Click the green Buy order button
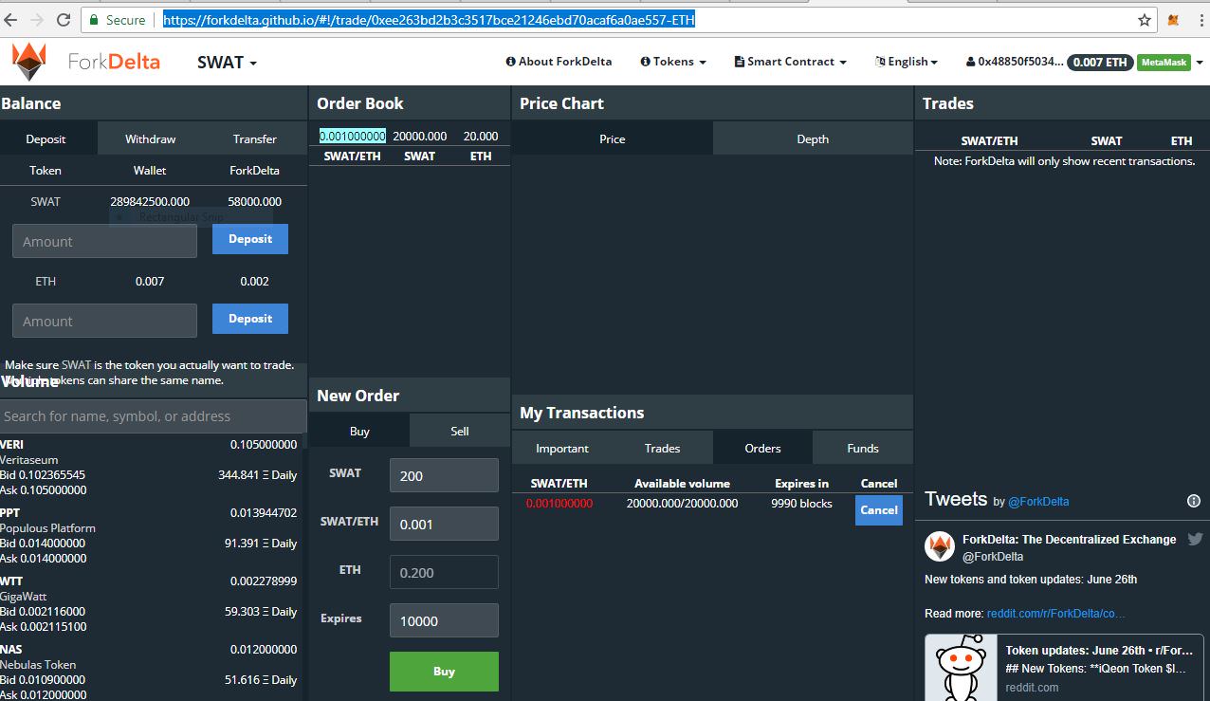 click(444, 672)
